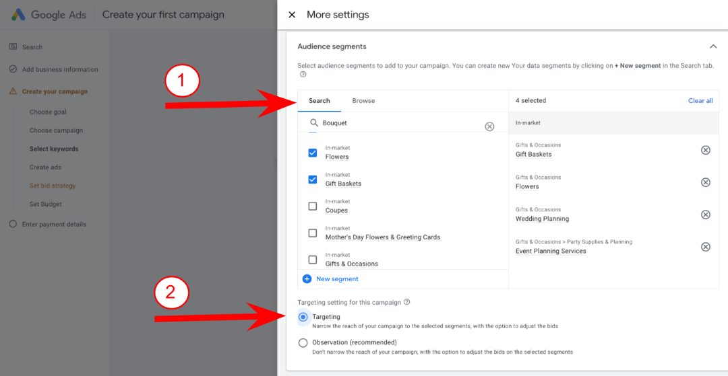Click Event Planning Services in the selected list

pos(551,251)
